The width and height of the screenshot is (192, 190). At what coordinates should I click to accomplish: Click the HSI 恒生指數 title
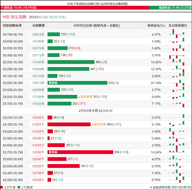(15, 17)
